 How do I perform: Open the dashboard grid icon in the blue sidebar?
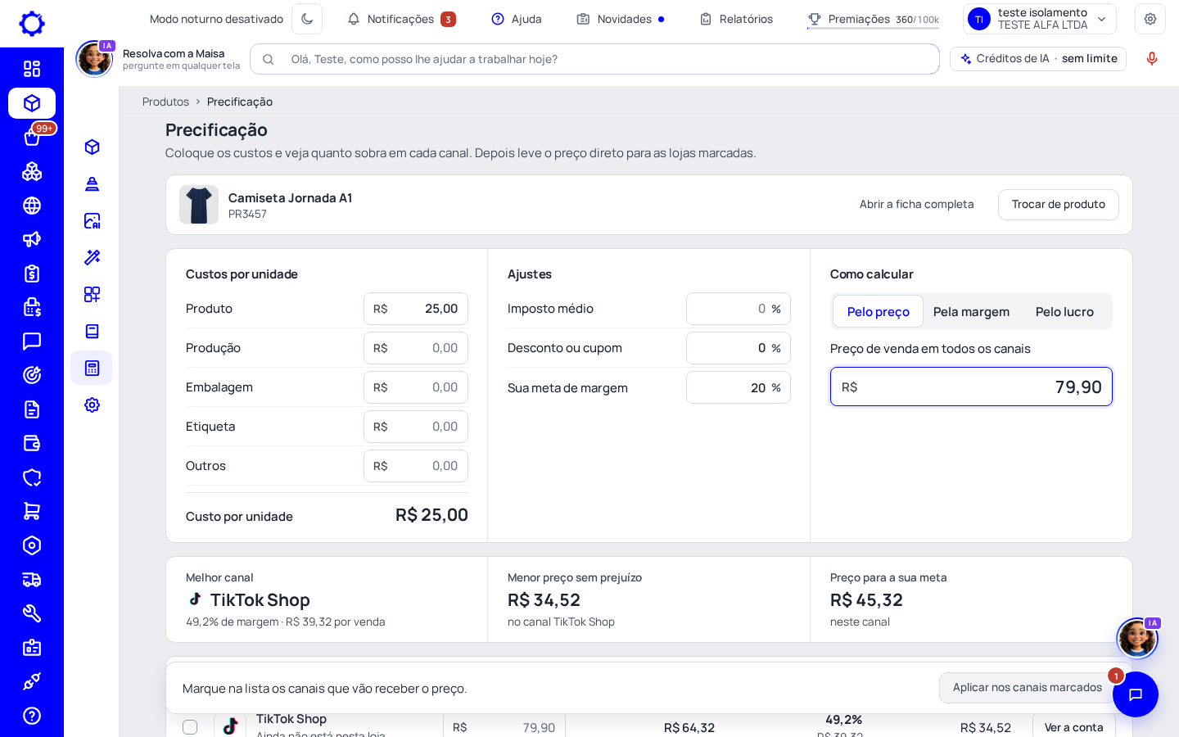click(32, 69)
